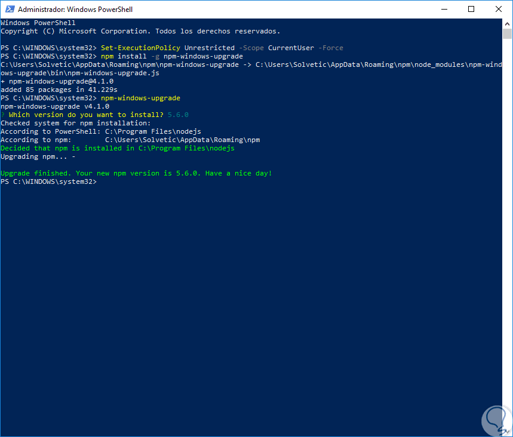This screenshot has height=437, width=513.
Task: Click the '+ npm-windows-upgrade@4.1.0' line
Action: [57, 81]
